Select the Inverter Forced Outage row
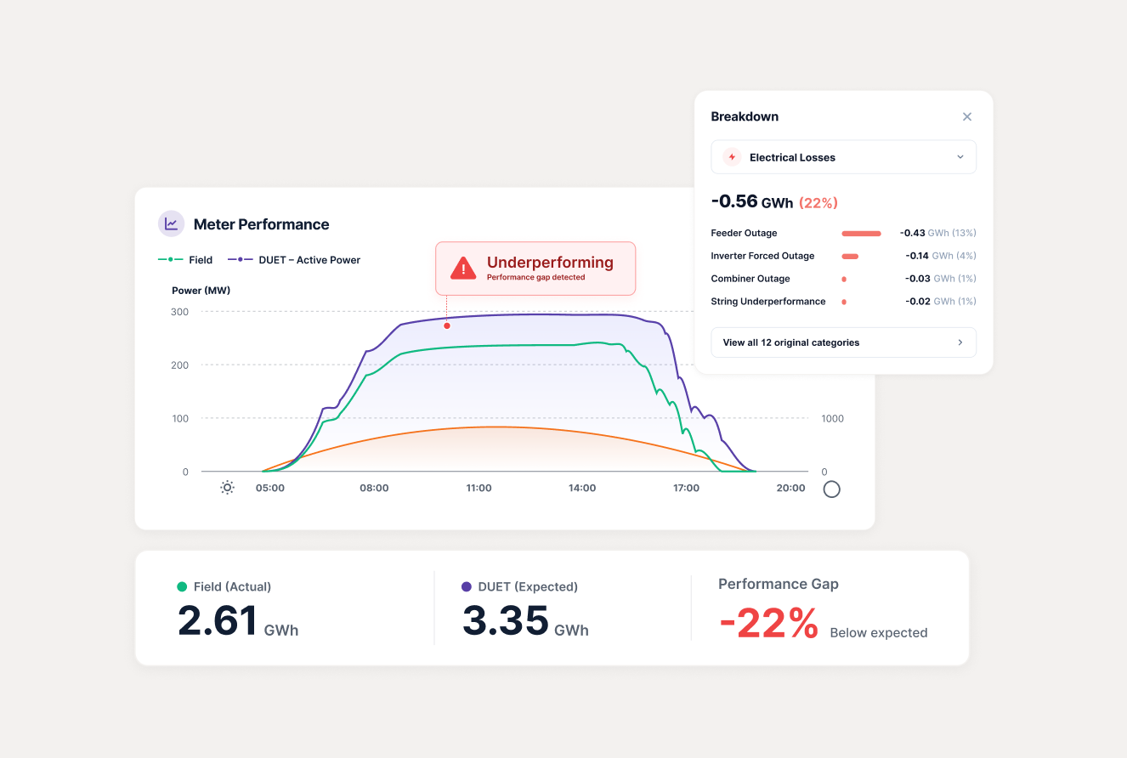This screenshot has width=1127, height=758. point(843,256)
